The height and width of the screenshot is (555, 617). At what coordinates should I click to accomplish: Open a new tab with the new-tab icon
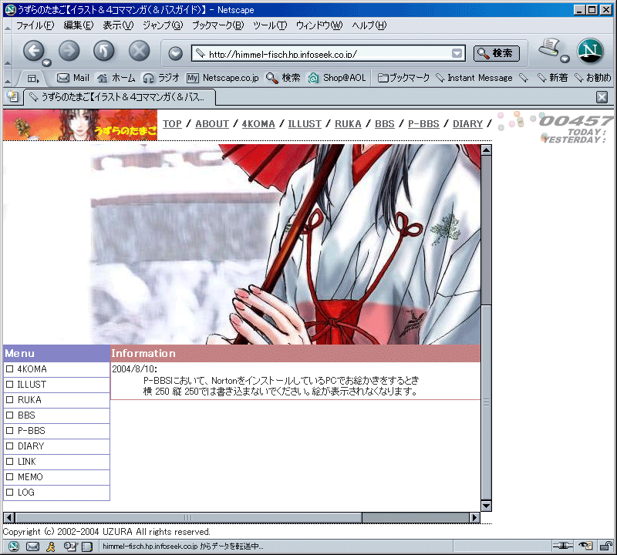coord(12,96)
